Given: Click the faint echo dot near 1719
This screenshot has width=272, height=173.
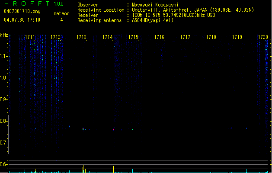Looking at the screenshot, I should pyautogui.click(x=246, y=128).
